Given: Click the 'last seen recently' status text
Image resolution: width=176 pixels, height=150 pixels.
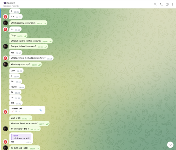Looking at the screenshot, I should pyautogui.click(x=11, y=6).
